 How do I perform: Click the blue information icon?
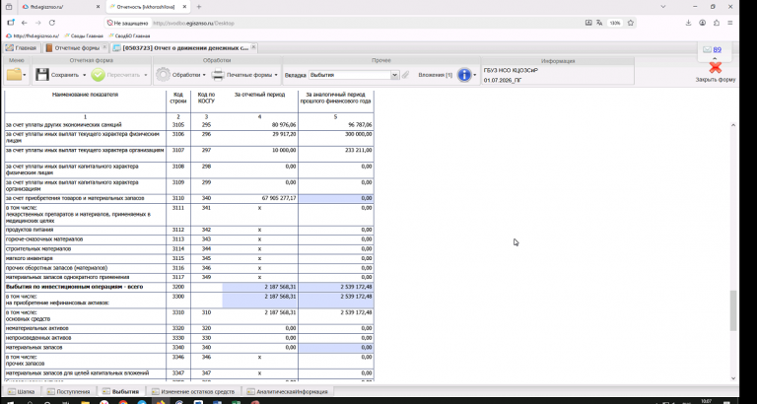(464, 75)
